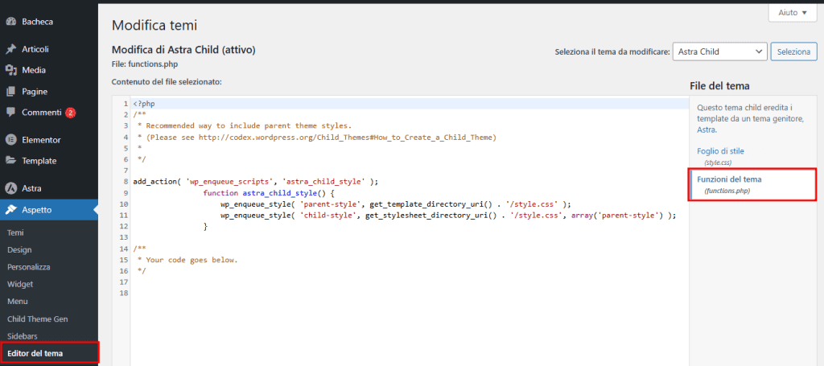Click line number 13 in gutter
Screen dimensions: 824x366
pyautogui.click(x=124, y=237)
